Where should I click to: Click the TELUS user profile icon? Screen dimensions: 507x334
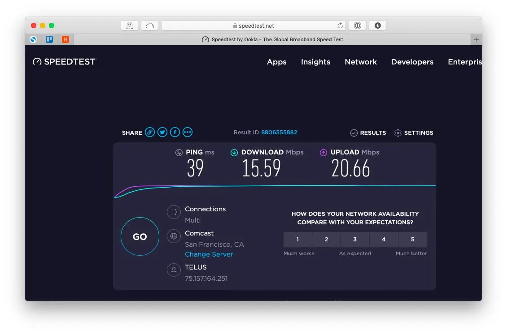(x=174, y=270)
